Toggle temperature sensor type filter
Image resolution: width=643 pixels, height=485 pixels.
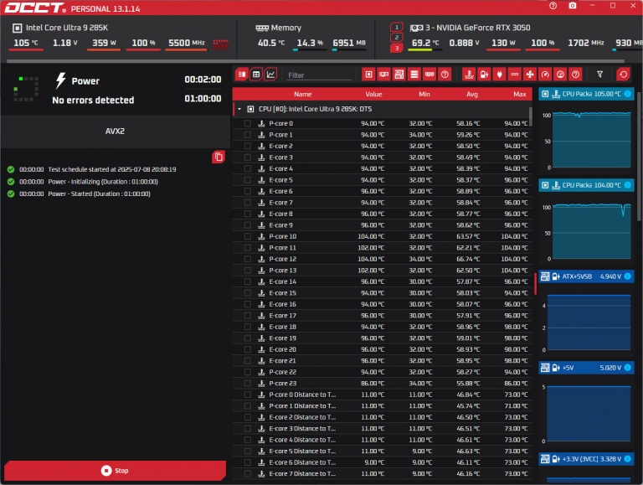[x=469, y=75]
